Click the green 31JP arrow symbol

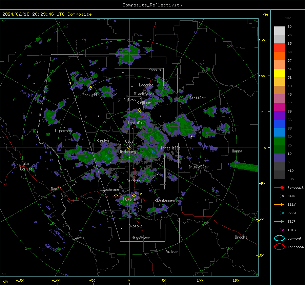279,221
